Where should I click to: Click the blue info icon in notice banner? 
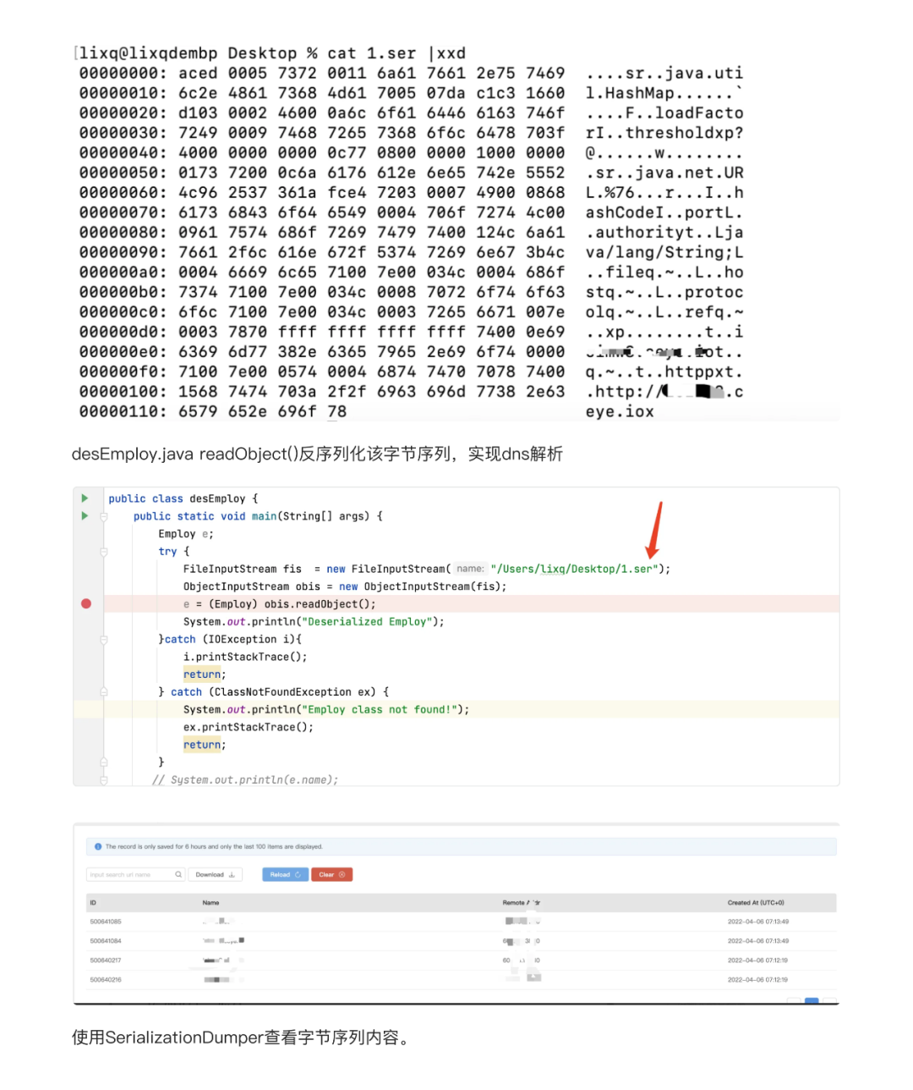tap(98, 846)
